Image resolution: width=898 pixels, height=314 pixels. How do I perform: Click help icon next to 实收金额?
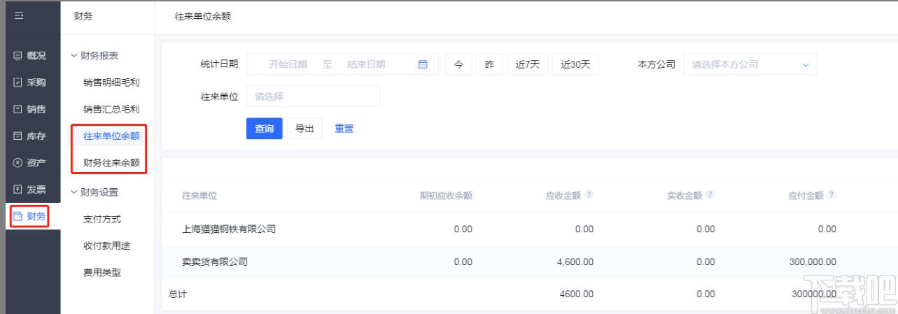[x=710, y=195]
